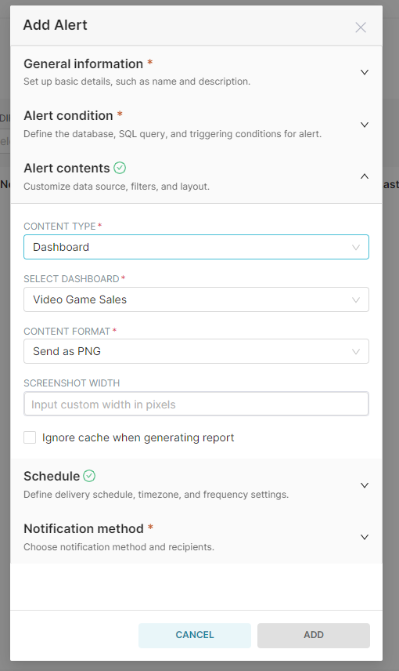399x671 pixels.
Task: Click the Screenshot Width input field
Action: (196, 404)
